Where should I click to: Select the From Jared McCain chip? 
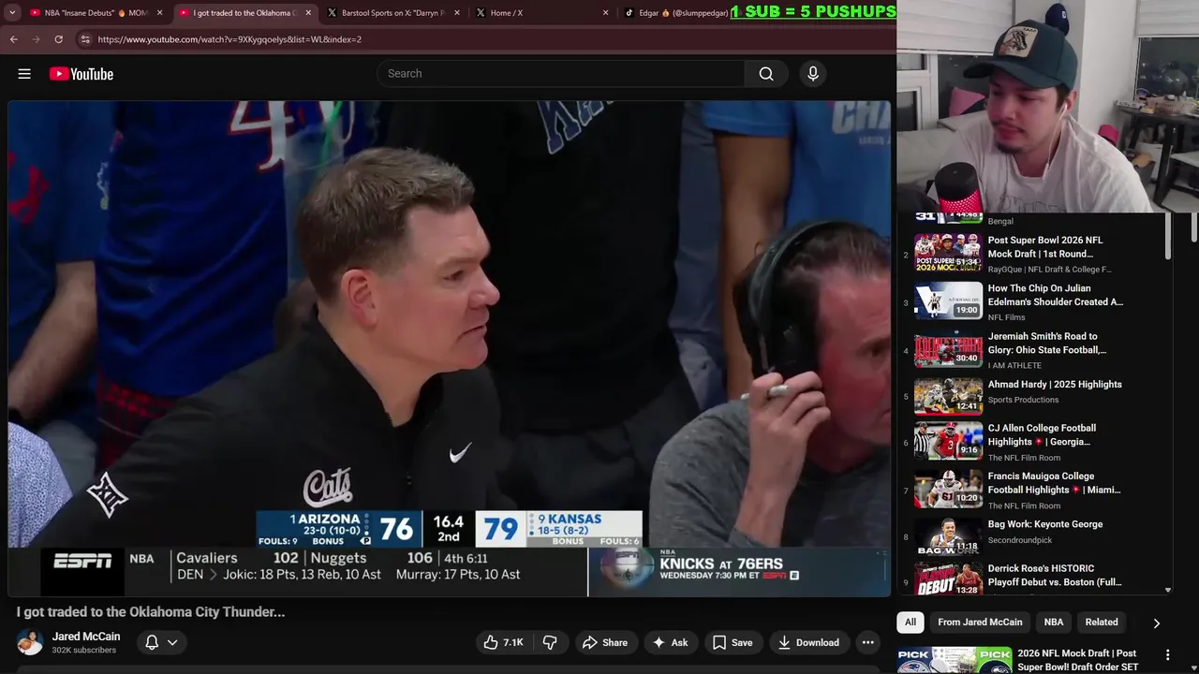(x=980, y=623)
